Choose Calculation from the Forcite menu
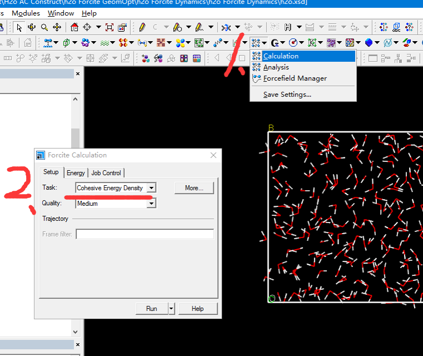This screenshot has height=356, width=423. pyautogui.click(x=303, y=56)
